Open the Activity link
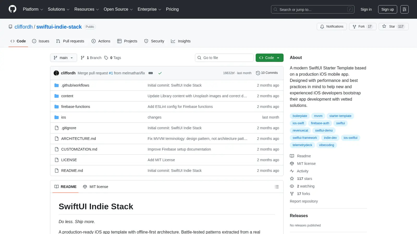Screen dimensions: 417x234 coord(299,171)
